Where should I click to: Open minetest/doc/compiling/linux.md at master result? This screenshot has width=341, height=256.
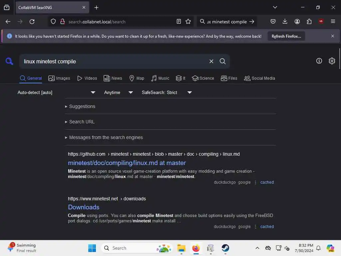[x=127, y=163]
